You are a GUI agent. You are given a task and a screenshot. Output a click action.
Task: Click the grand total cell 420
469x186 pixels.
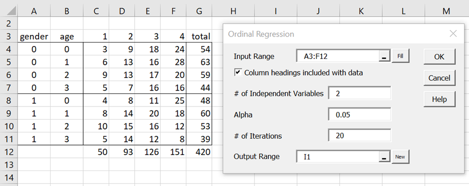pos(199,151)
